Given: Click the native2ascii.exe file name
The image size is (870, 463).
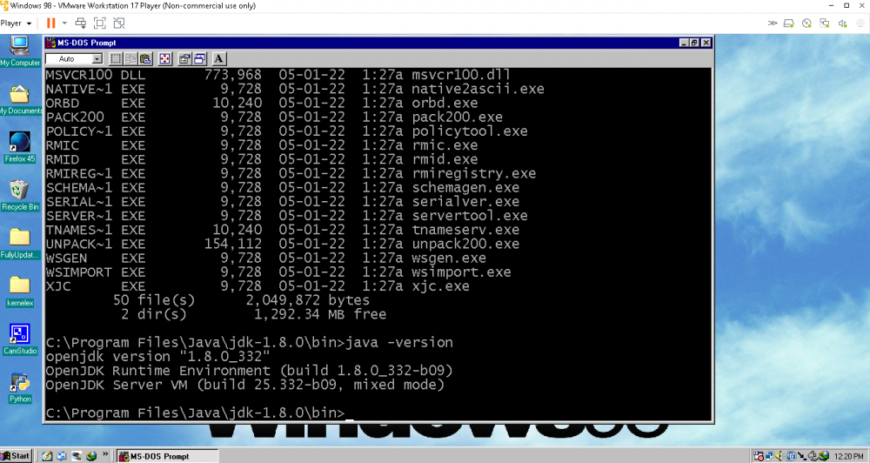Looking at the screenshot, I should tap(478, 89).
